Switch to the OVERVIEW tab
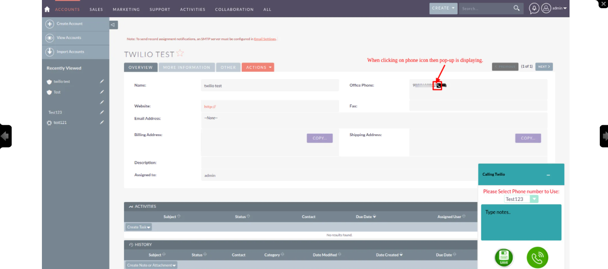 click(x=141, y=67)
